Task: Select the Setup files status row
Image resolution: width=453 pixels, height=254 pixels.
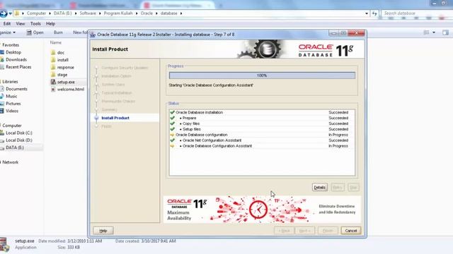Action: (x=262, y=129)
